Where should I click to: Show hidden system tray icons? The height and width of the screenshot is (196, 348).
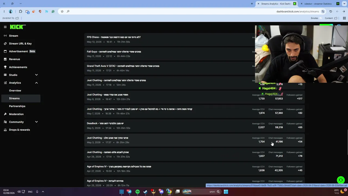(x=43, y=192)
